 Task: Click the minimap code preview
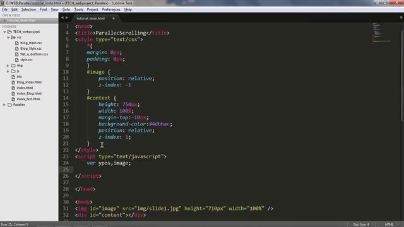381,33
